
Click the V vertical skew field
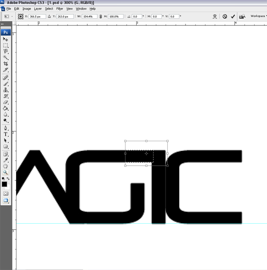click(x=174, y=16)
